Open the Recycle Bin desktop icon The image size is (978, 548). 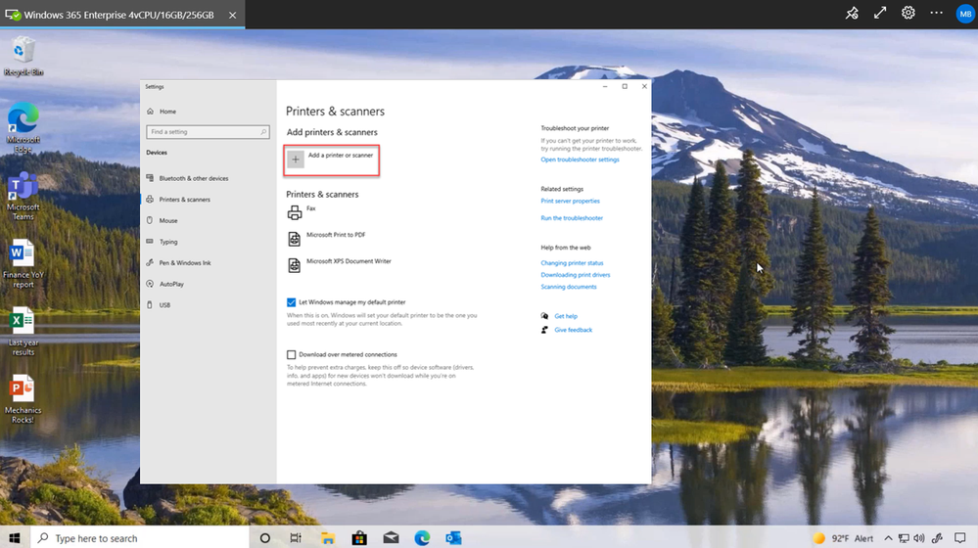tap(23, 56)
